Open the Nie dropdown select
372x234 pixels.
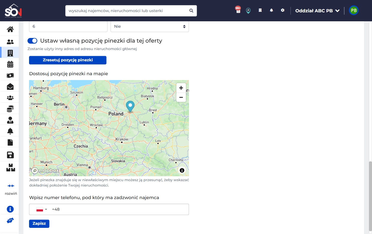click(x=150, y=26)
